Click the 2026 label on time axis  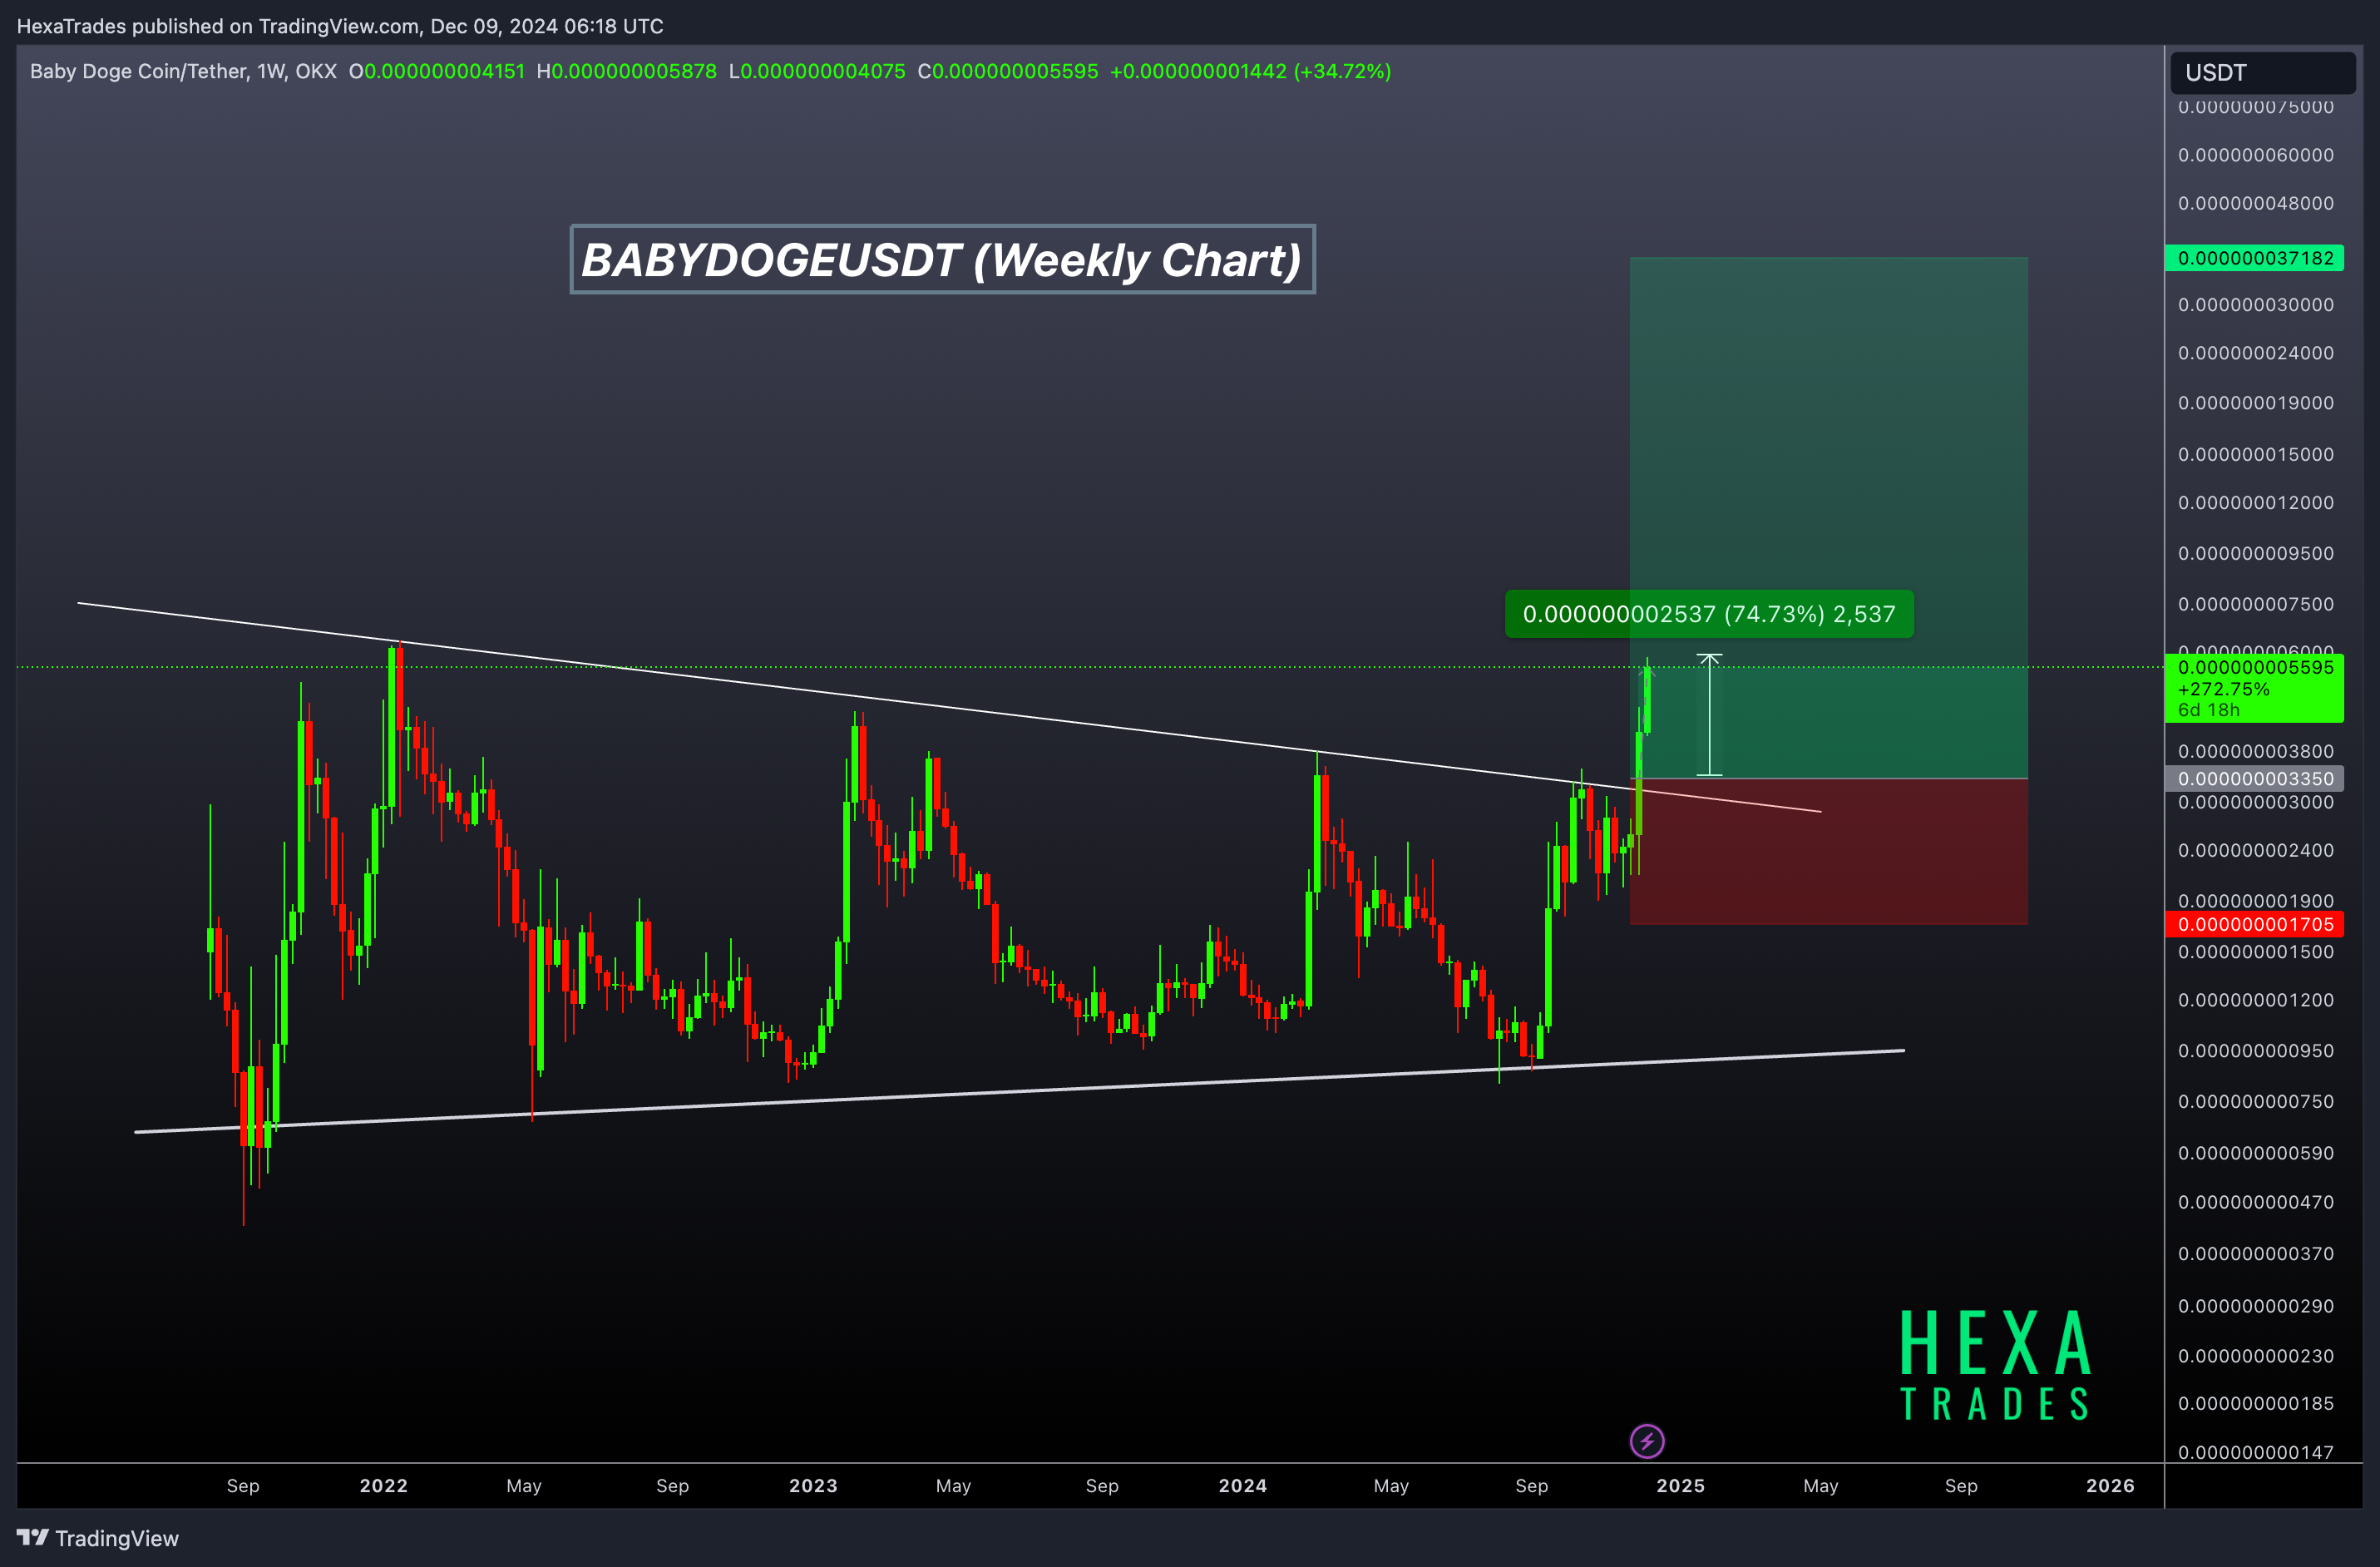pos(2110,1485)
